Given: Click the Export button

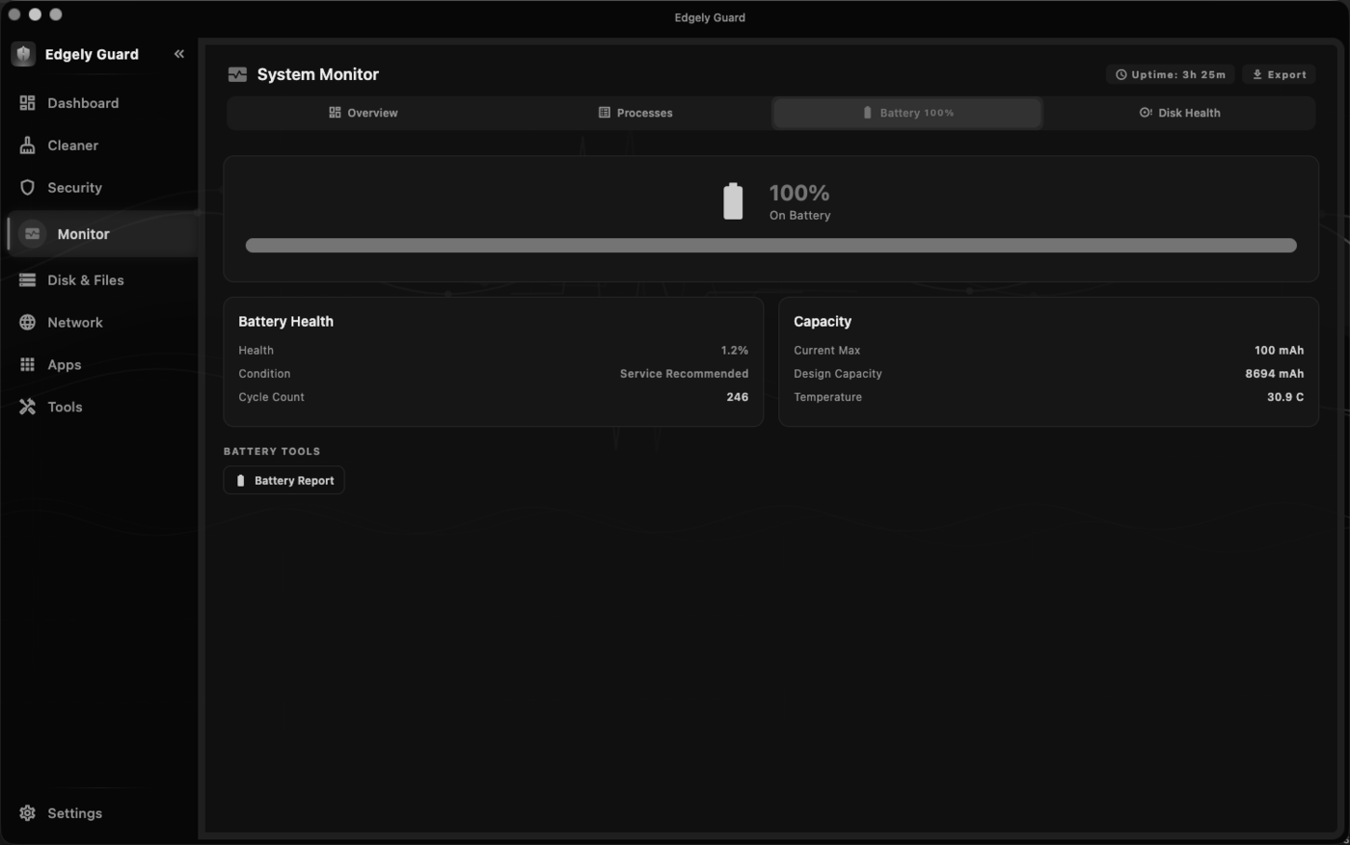Looking at the screenshot, I should click(1279, 74).
